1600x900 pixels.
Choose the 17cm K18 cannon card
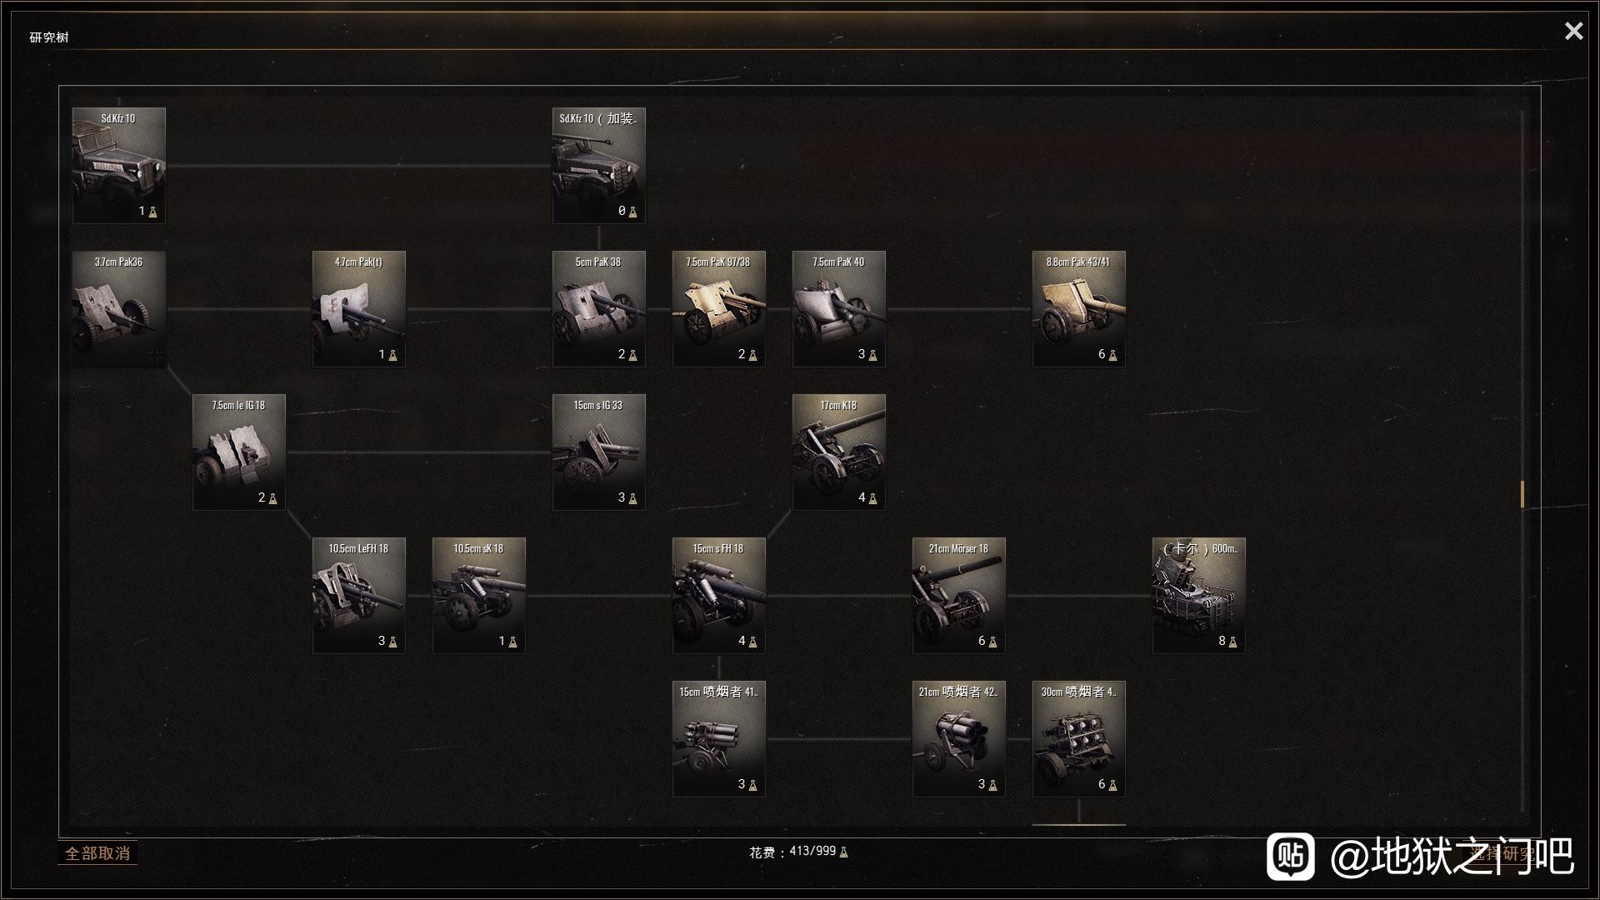(x=838, y=452)
